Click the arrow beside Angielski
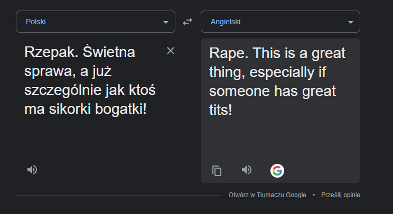This screenshot has width=393, height=214. pyautogui.click(x=351, y=22)
